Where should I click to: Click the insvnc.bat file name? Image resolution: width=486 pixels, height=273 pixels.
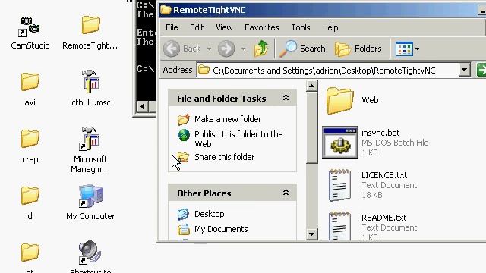click(380, 133)
